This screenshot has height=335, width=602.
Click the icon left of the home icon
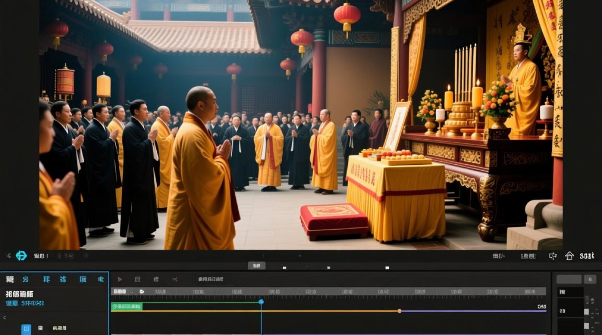(553, 256)
